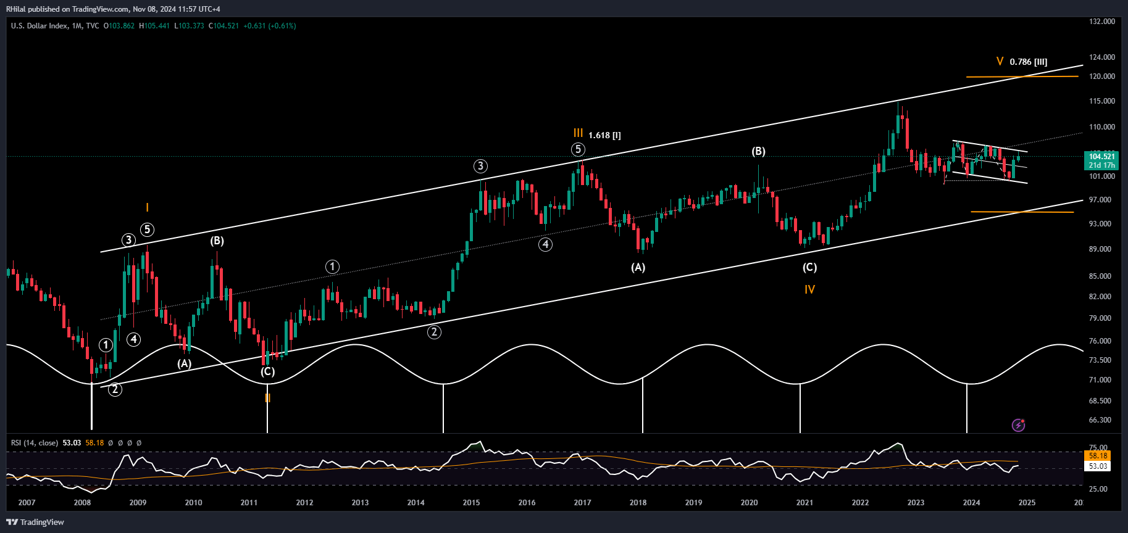Click the 75.00 RSI axis label
The height and width of the screenshot is (533, 1128).
pyautogui.click(x=1098, y=448)
